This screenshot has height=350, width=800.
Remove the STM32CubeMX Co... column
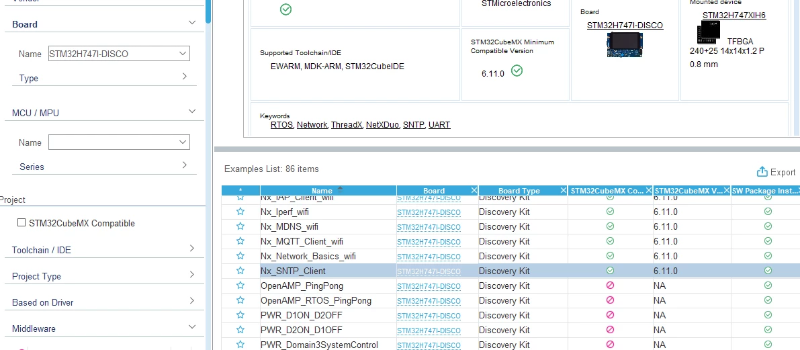(x=648, y=190)
